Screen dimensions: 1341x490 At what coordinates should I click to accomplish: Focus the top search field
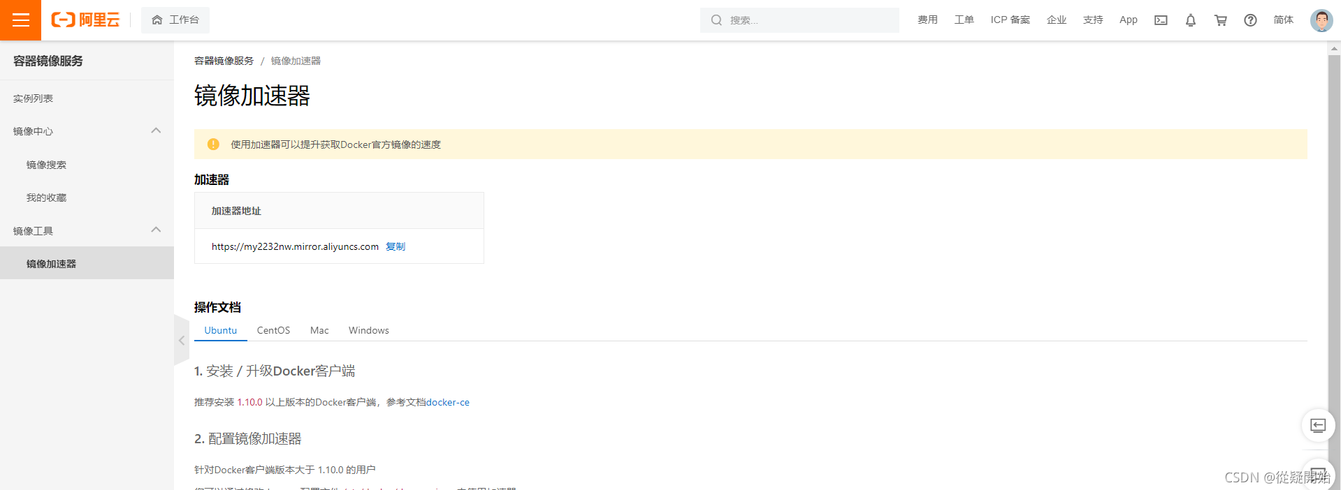tap(799, 20)
